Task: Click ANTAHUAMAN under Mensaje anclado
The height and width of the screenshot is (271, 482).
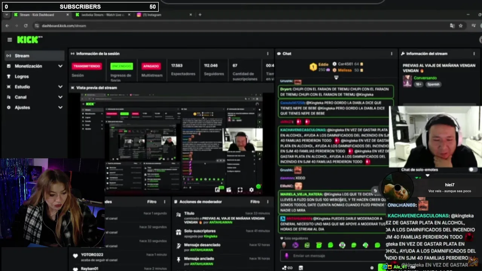Action: pyautogui.click(x=201, y=264)
